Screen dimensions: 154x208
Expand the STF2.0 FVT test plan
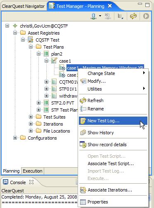click(38, 103)
